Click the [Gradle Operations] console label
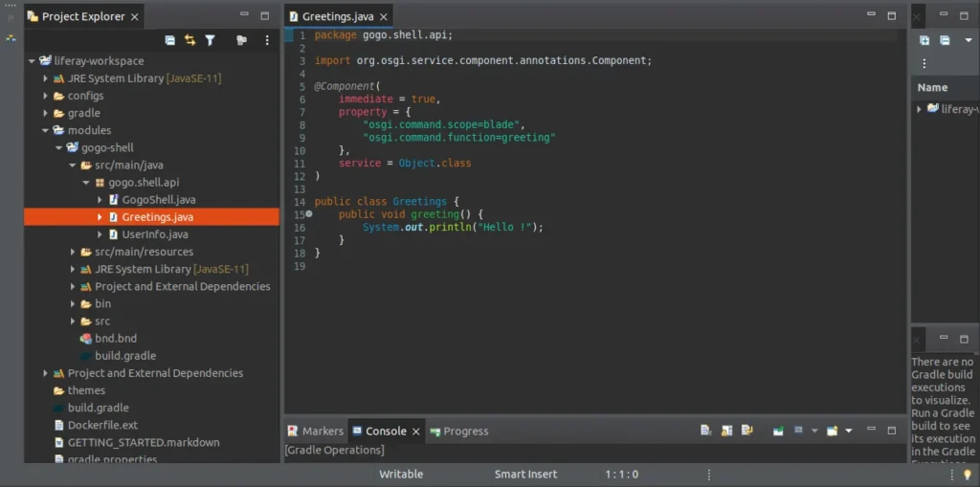This screenshot has width=980, height=487. tap(334, 450)
